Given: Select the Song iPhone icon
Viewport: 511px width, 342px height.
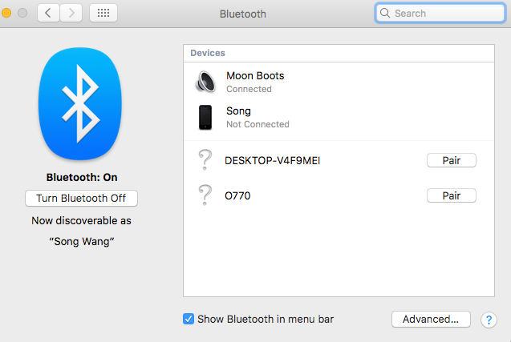Looking at the screenshot, I should pos(205,117).
